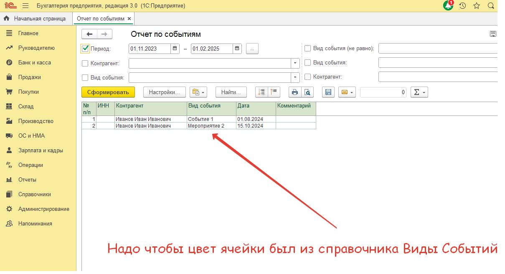
Task: Select the Мероприятие 2 cell in report
Action: tap(211, 126)
